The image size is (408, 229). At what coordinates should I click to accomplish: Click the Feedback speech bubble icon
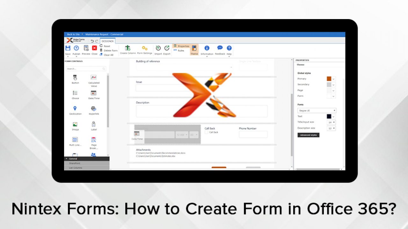pyautogui.click(x=220, y=48)
